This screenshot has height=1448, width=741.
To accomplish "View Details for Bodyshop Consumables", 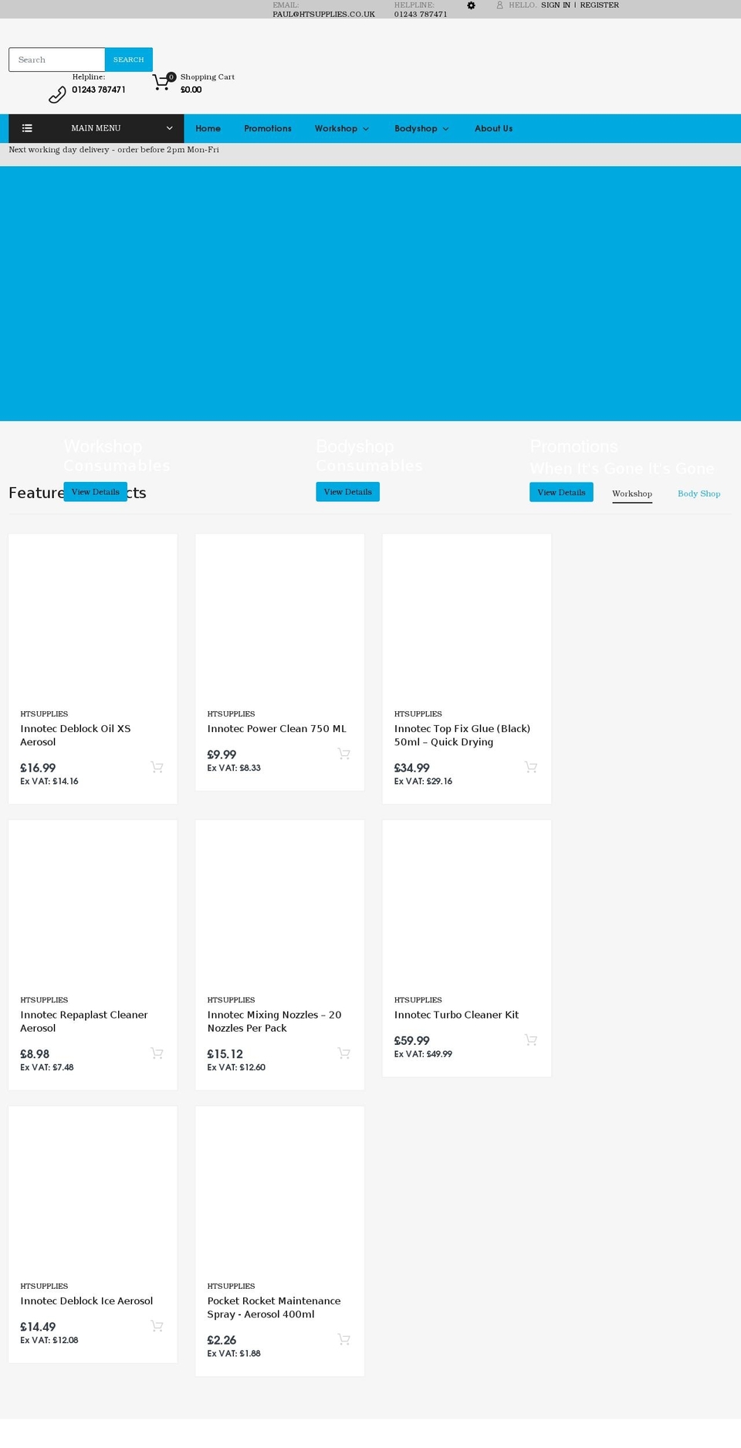I will 347,492.
